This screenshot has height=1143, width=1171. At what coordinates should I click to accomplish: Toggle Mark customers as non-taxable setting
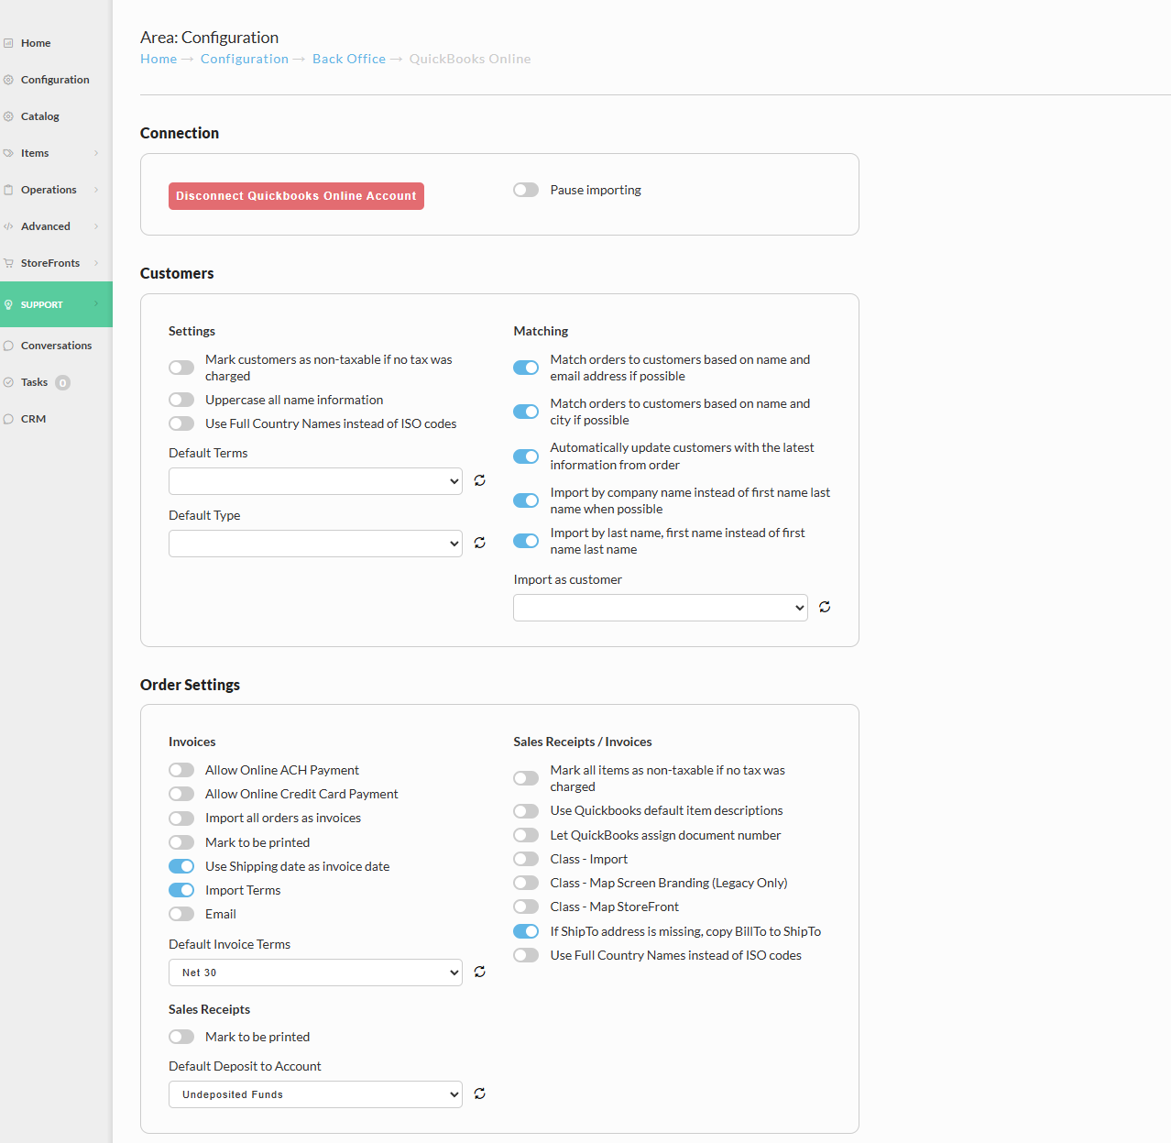[x=181, y=367]
